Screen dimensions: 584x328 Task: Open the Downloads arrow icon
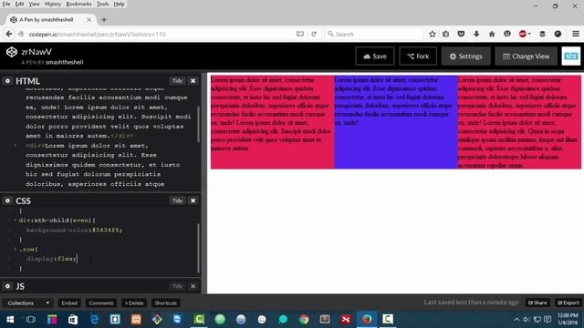tap(476, 34)
